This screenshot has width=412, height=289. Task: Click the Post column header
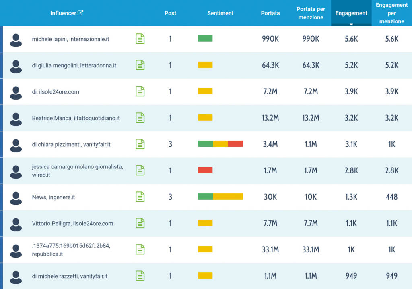(170, 13)
